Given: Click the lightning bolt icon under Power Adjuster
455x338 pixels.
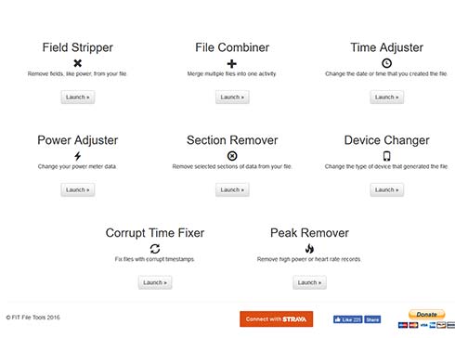Looking at the screenshot, I should click(78, 156).
